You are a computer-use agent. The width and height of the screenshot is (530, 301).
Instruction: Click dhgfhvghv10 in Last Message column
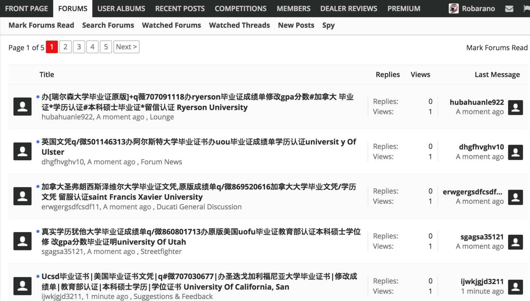click(481, 147)
